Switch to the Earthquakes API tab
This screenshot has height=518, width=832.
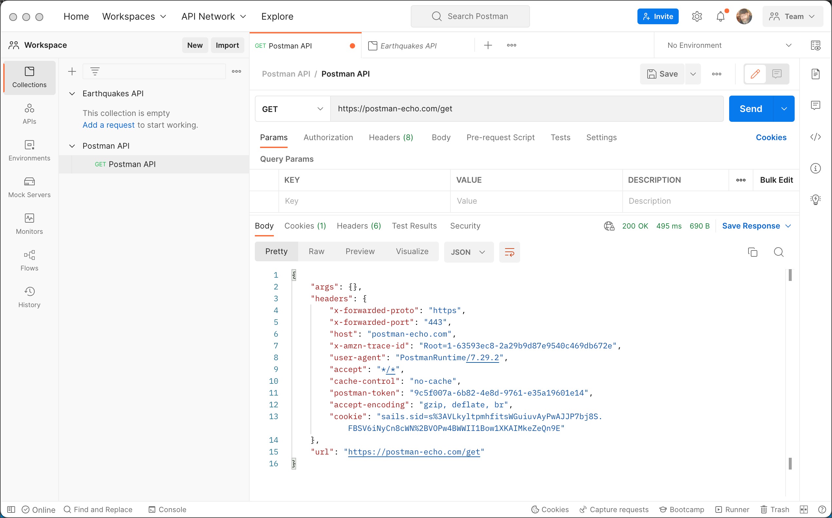(409, 45)
